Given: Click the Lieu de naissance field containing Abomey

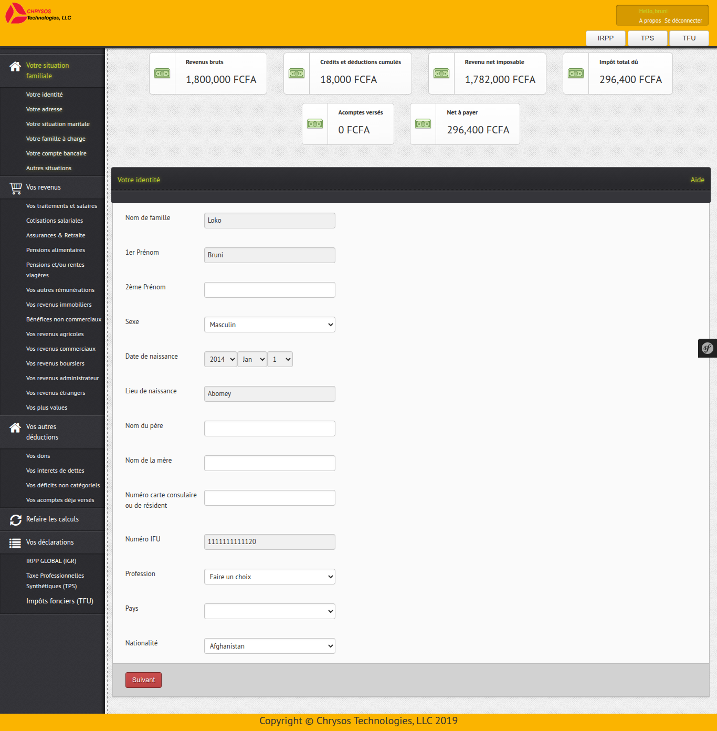Looking at the screenshot, I should (270, 394).
